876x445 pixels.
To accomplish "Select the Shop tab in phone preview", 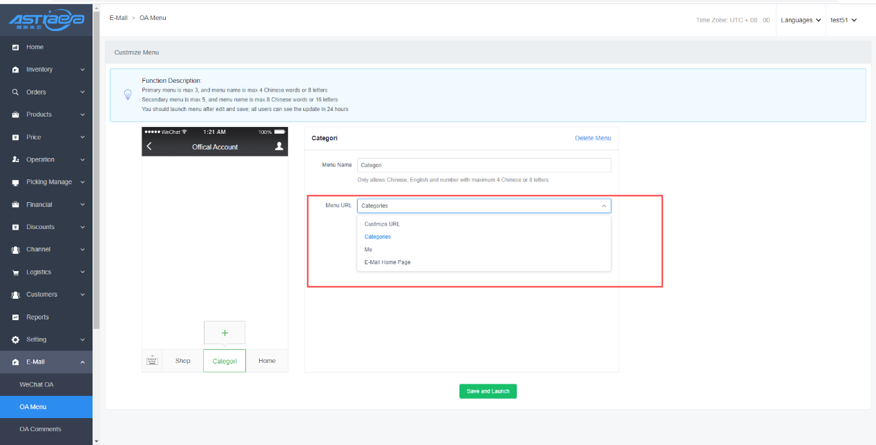I will tap(183, 361).
